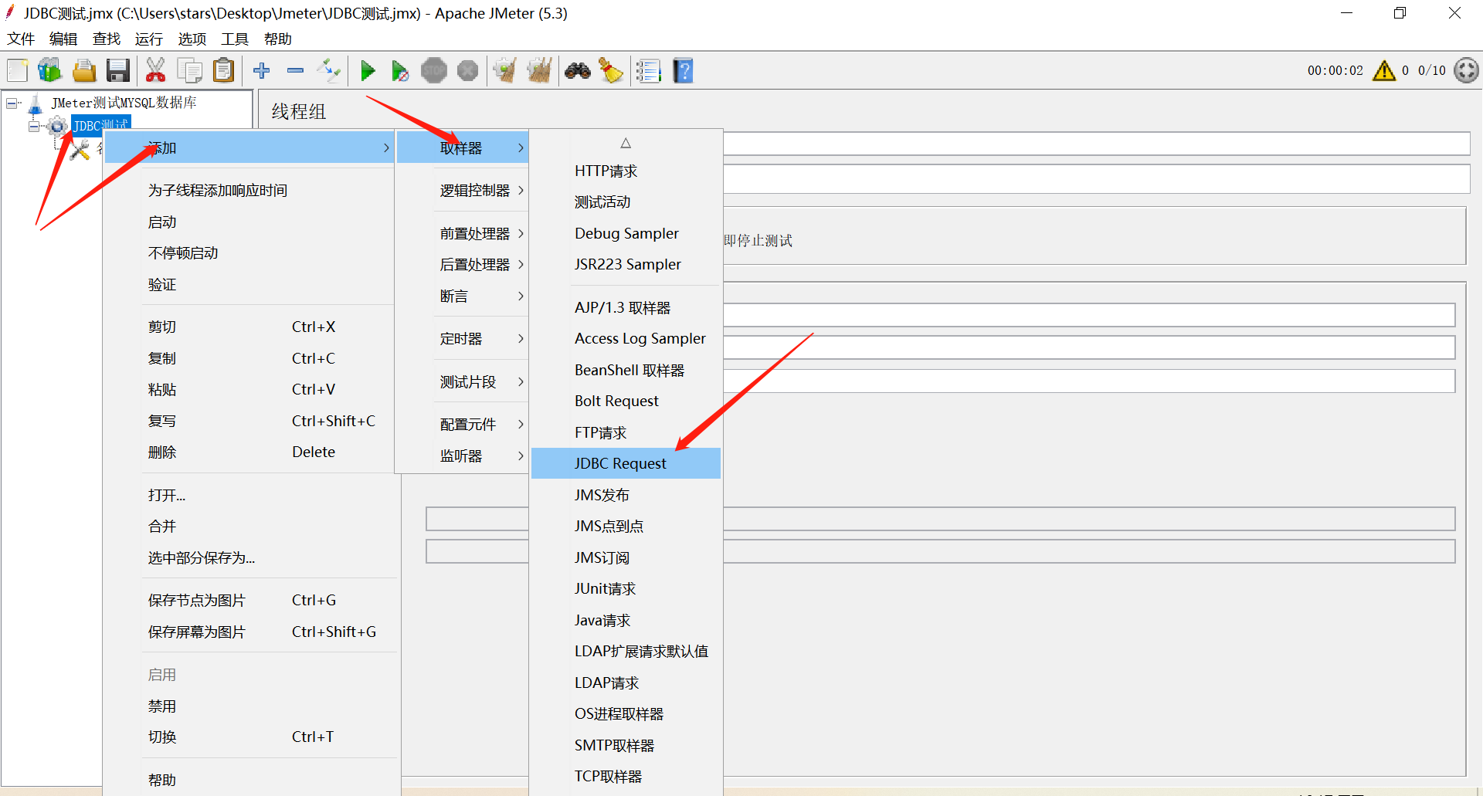Screen dimensions: 1483x796
Task: Open the 监听器 submenu
Action: [x=462, y=456]
